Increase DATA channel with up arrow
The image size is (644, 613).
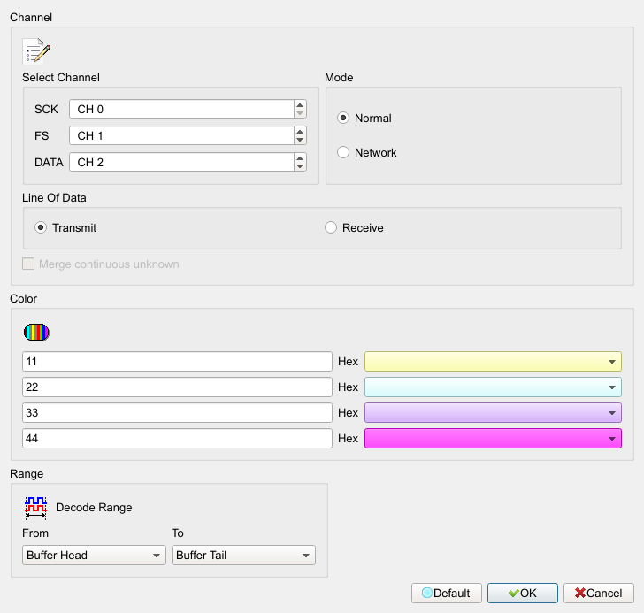300,158
